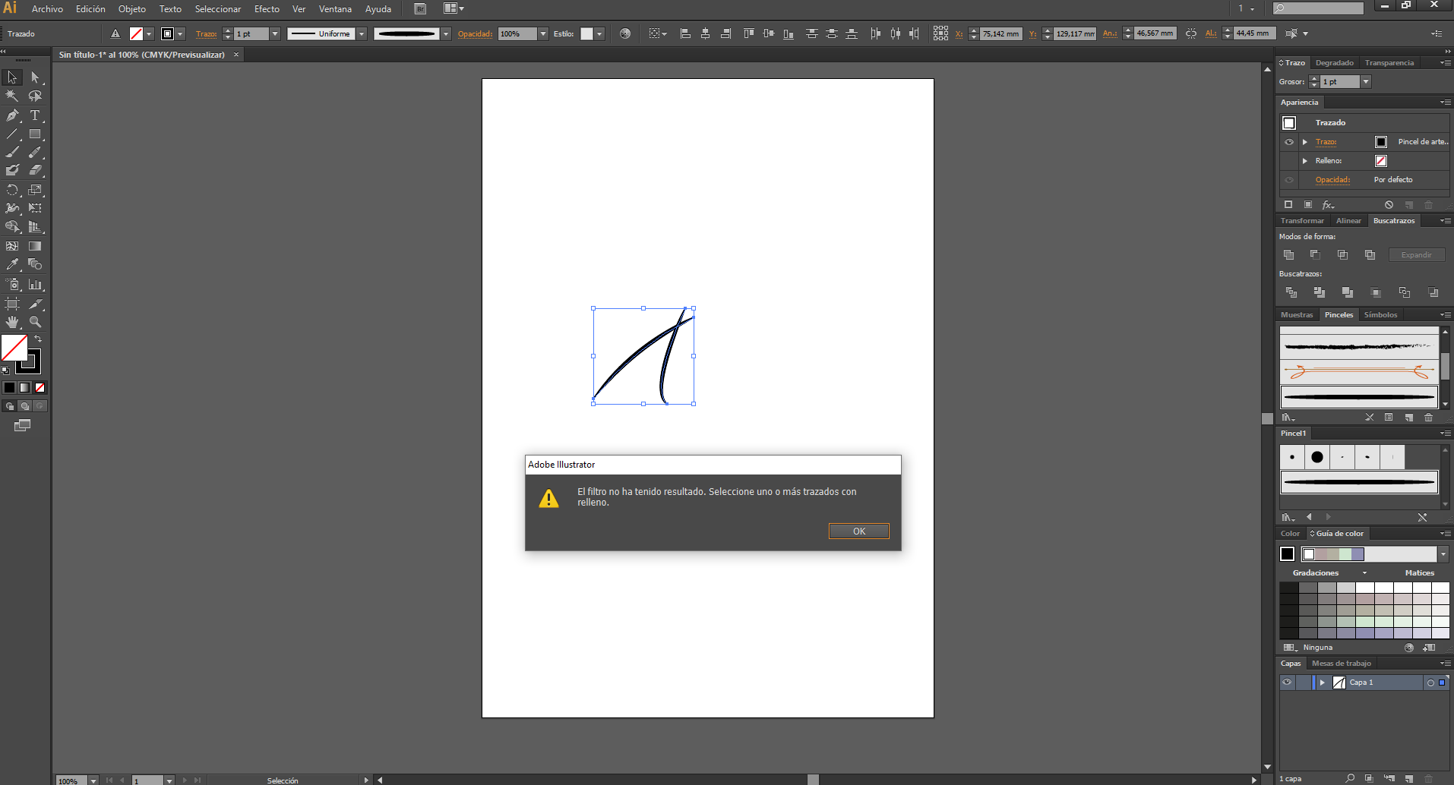Select the Selection (black arrow) tool
Viewport: 1454px width, 785px height.
pos(12,77)
